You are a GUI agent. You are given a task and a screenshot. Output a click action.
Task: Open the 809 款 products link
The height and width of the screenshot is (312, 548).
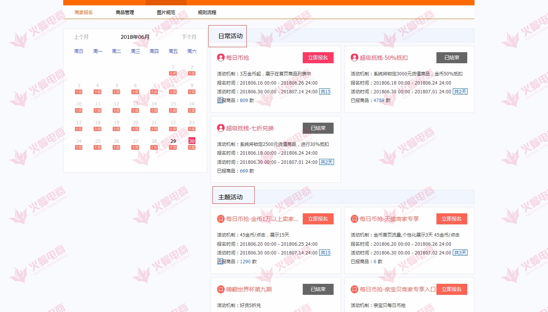point(243,100)
